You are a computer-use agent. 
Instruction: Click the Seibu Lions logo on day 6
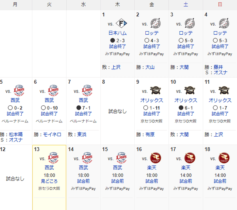[x=53, y=91]
